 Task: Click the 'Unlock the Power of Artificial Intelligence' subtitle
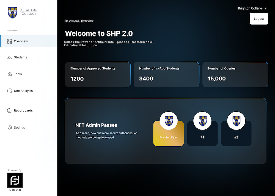[108, 44]
